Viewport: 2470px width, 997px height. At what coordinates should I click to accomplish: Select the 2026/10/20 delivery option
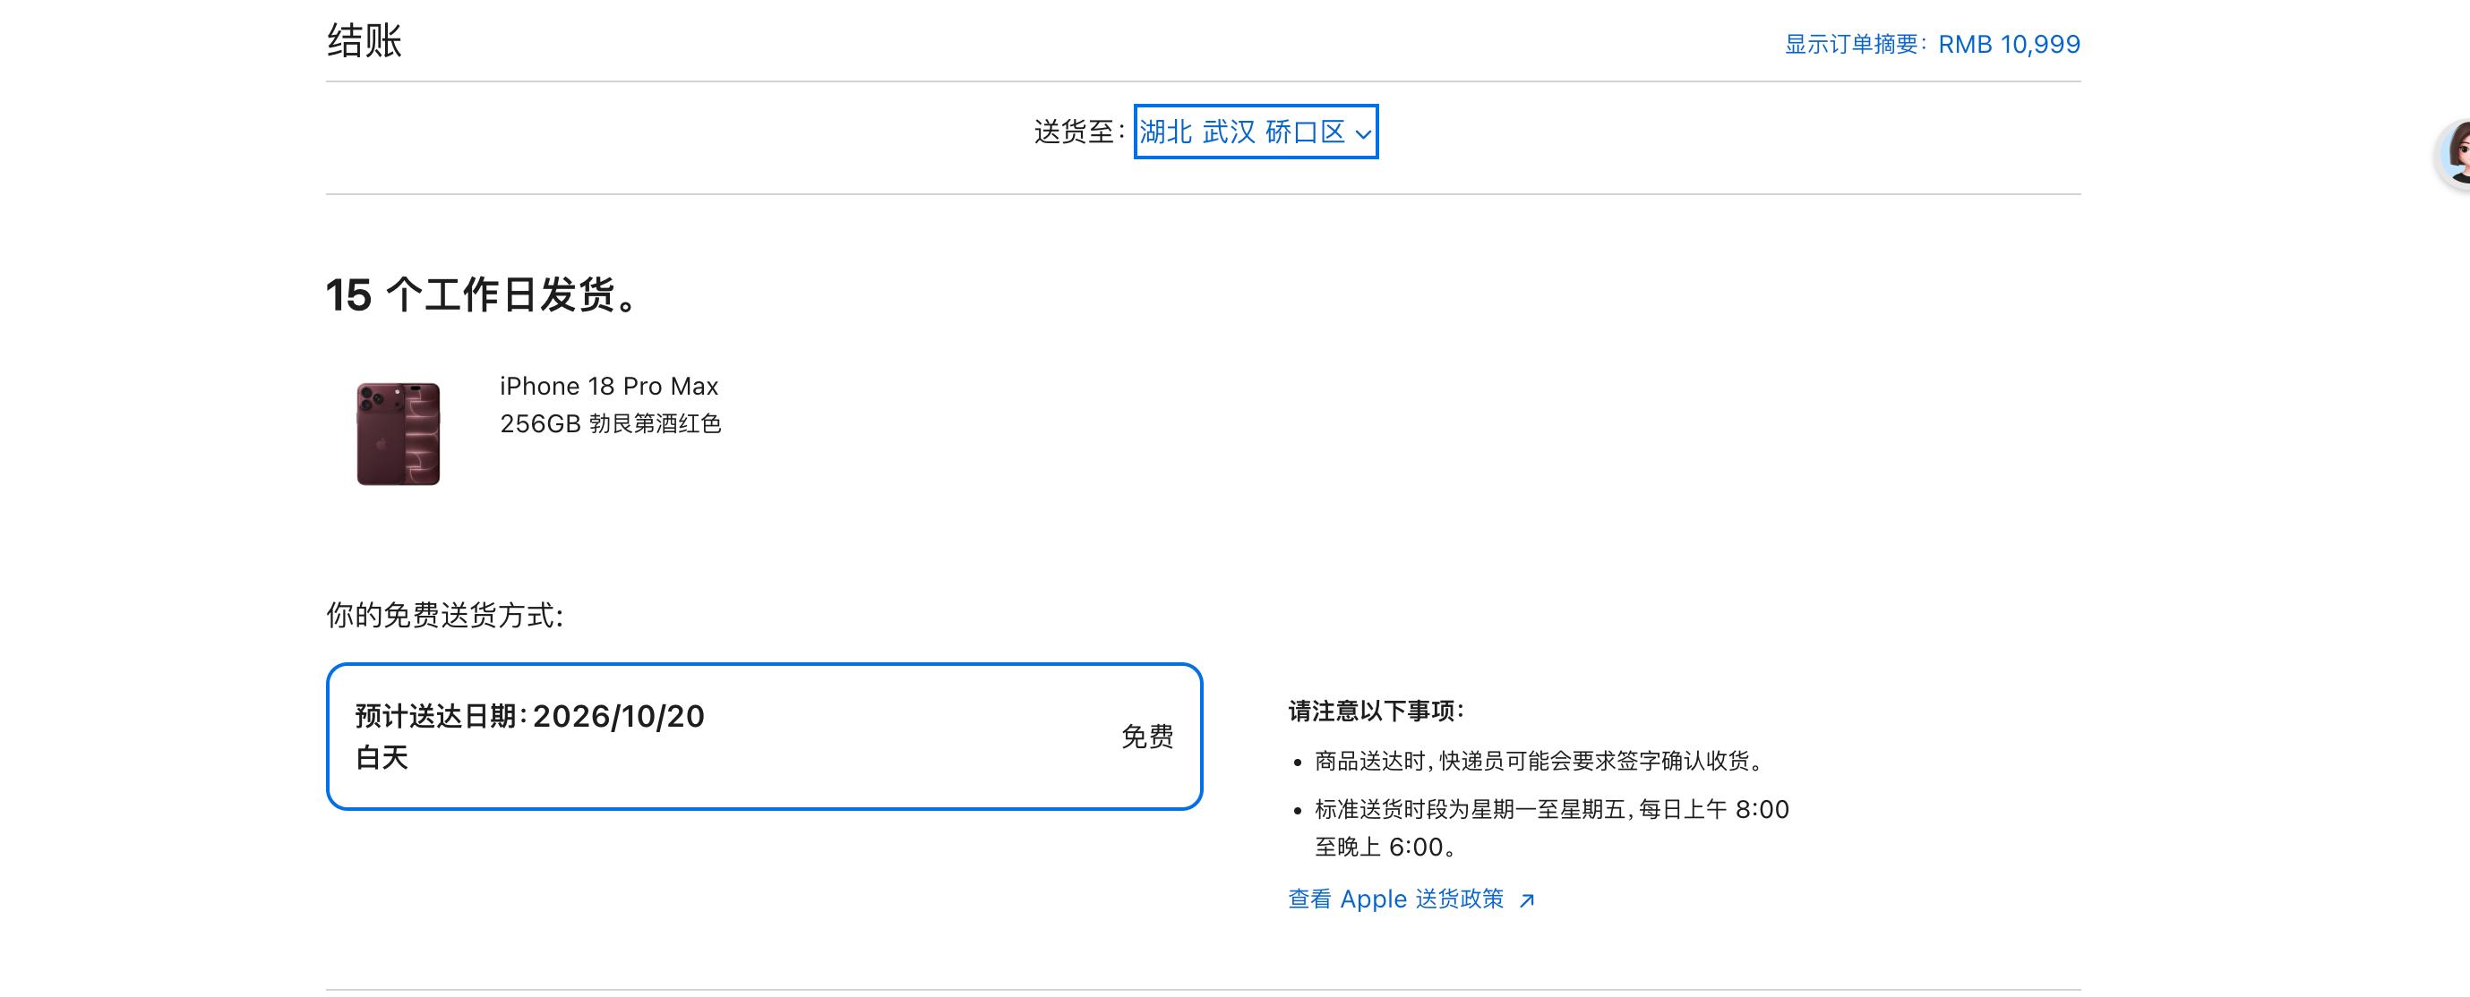[764, 737]
